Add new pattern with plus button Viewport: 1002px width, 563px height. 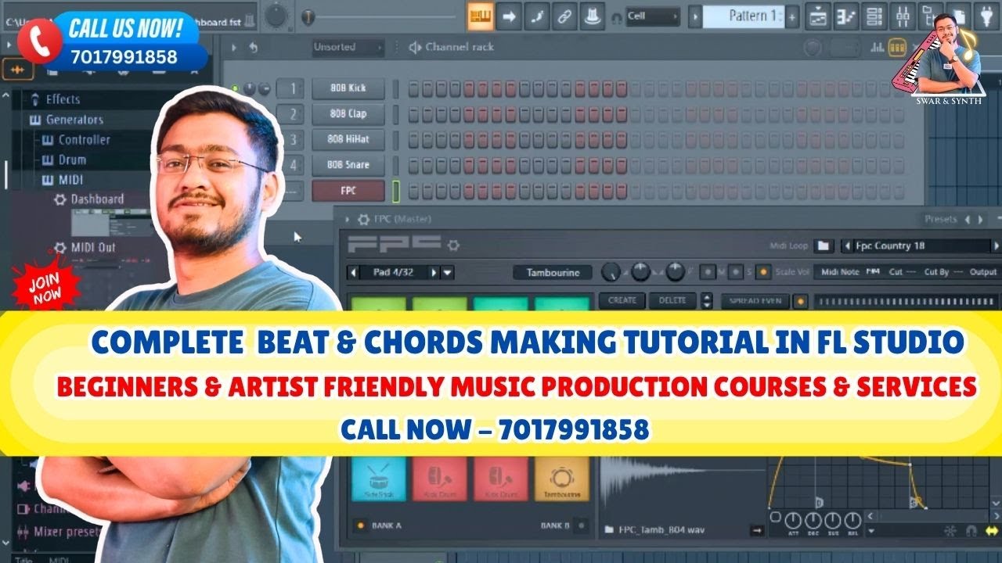click(x=792, y=16)
